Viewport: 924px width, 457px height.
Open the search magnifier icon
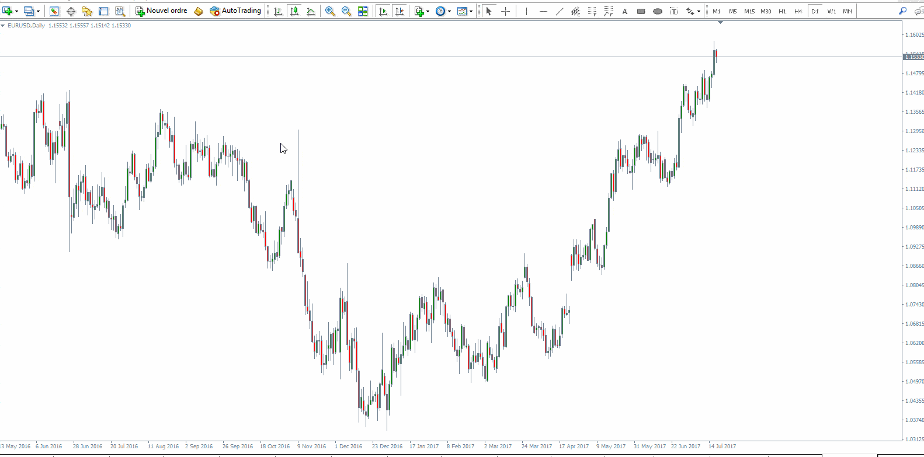(903, 11)
